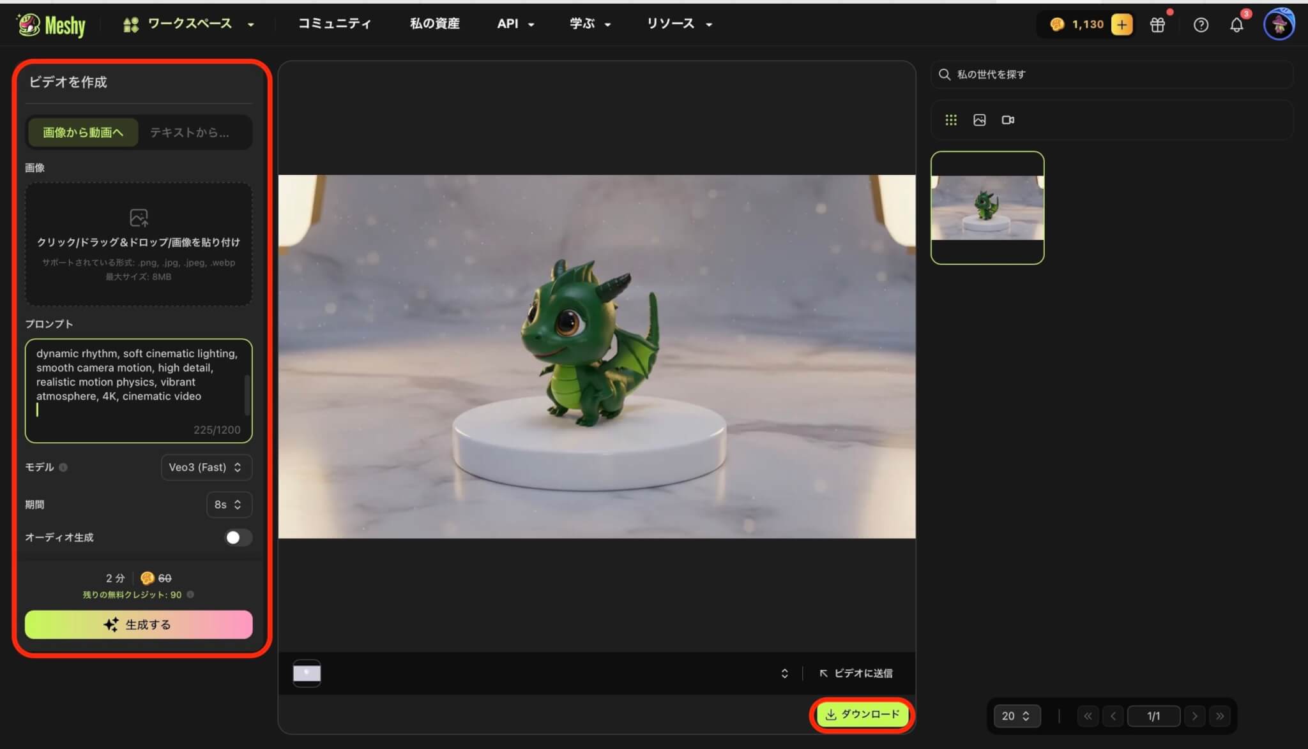Screen dimensions: 1308x749
Task: Toggle オーディオ生成 audio generation switch
Action: 238,537
